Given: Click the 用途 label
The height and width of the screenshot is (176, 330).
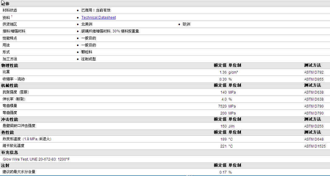Looking at the screenshot, I should click(x=6, y=45).
